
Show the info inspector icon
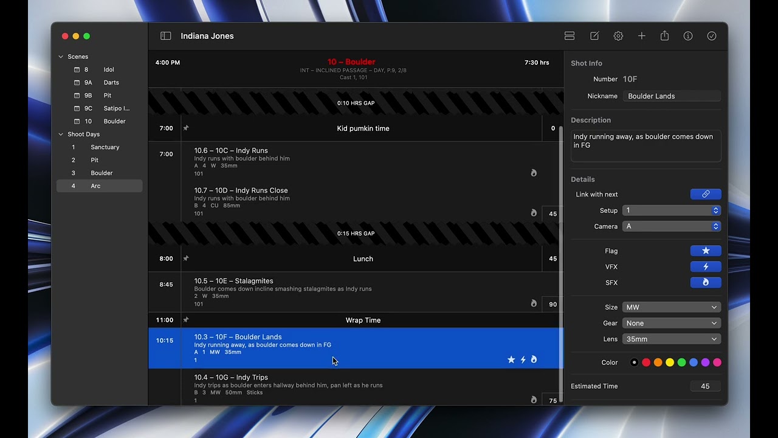688,36
